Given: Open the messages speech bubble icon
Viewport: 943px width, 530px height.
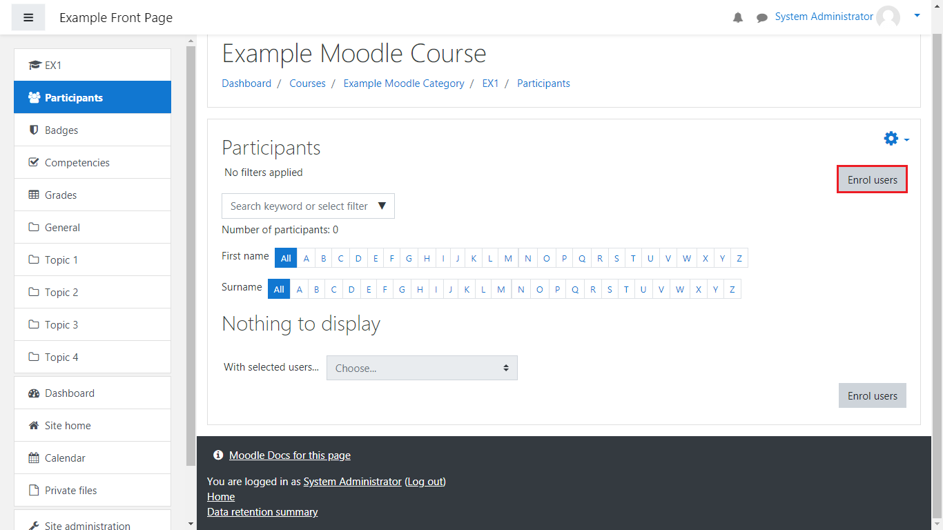Looking at the screenshot, I should pyautogui.click(x=762, y=17).
